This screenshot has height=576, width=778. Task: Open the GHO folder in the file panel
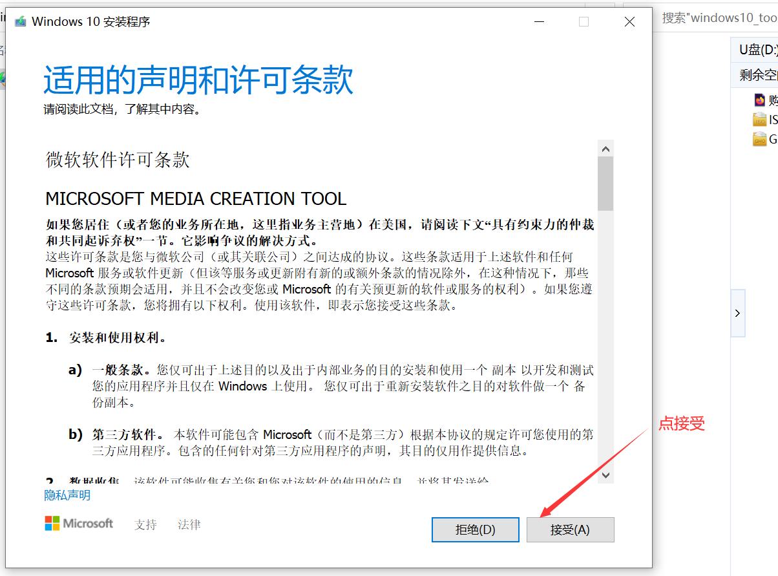(761, 138)
